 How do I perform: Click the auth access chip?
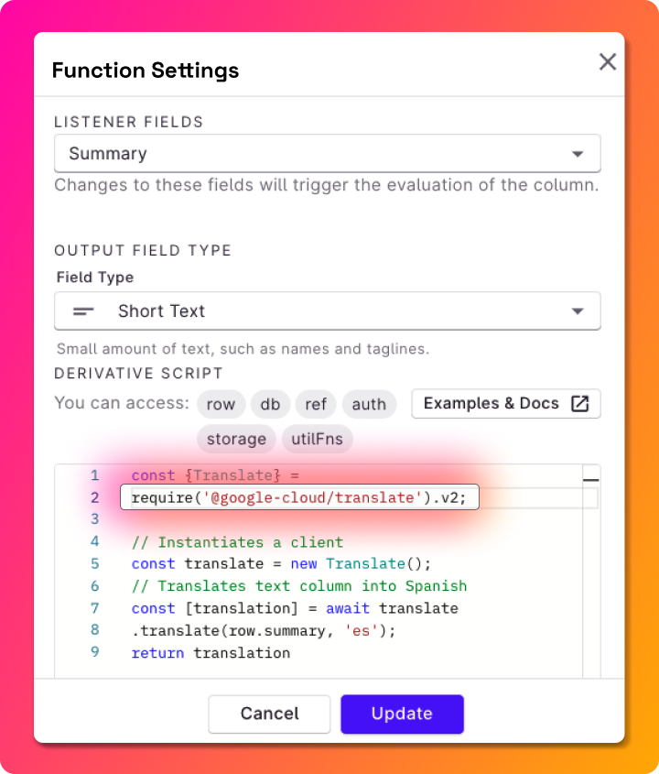pyautogui.click(x=369, y=404)
